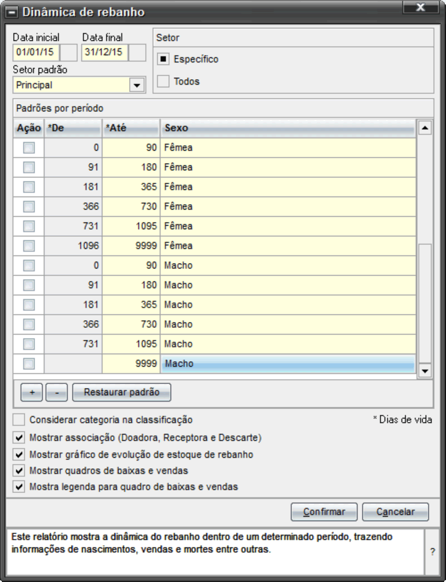Screen dimensions: 446x582
Task: Open calendar picker next to Data inicial
Action: pos(68,52)
